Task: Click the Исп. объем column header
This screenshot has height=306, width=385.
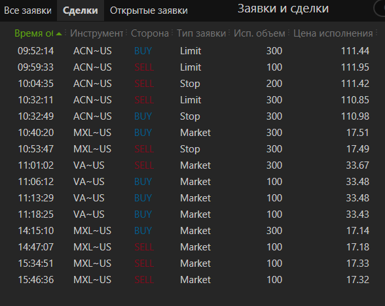Action: [259, 33]
